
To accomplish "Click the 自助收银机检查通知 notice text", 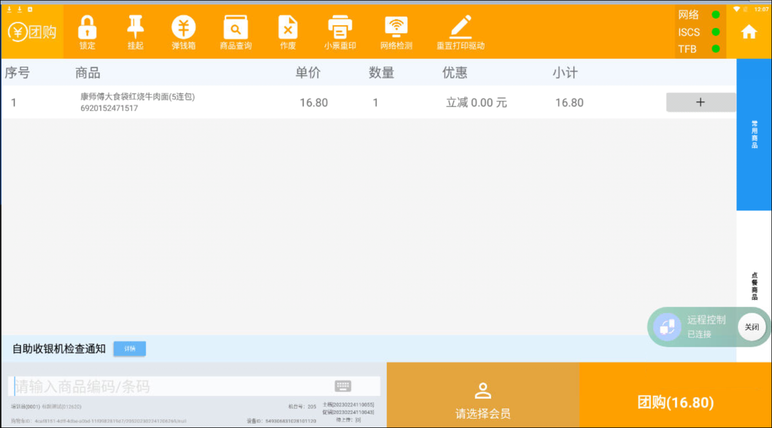I will (x=59, y=349).
